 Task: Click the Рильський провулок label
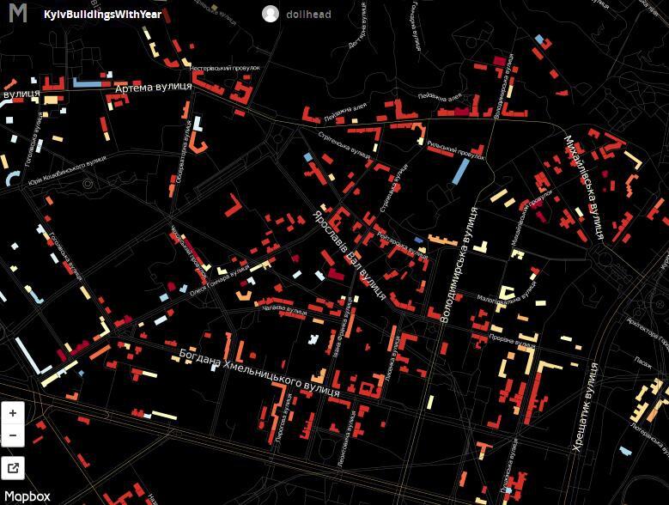(456, 151)
